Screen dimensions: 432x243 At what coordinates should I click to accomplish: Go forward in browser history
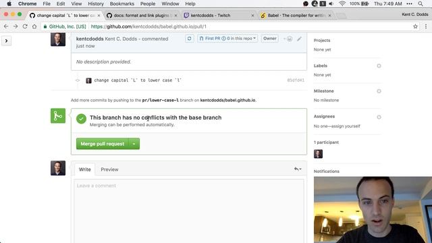pos(16,26)
